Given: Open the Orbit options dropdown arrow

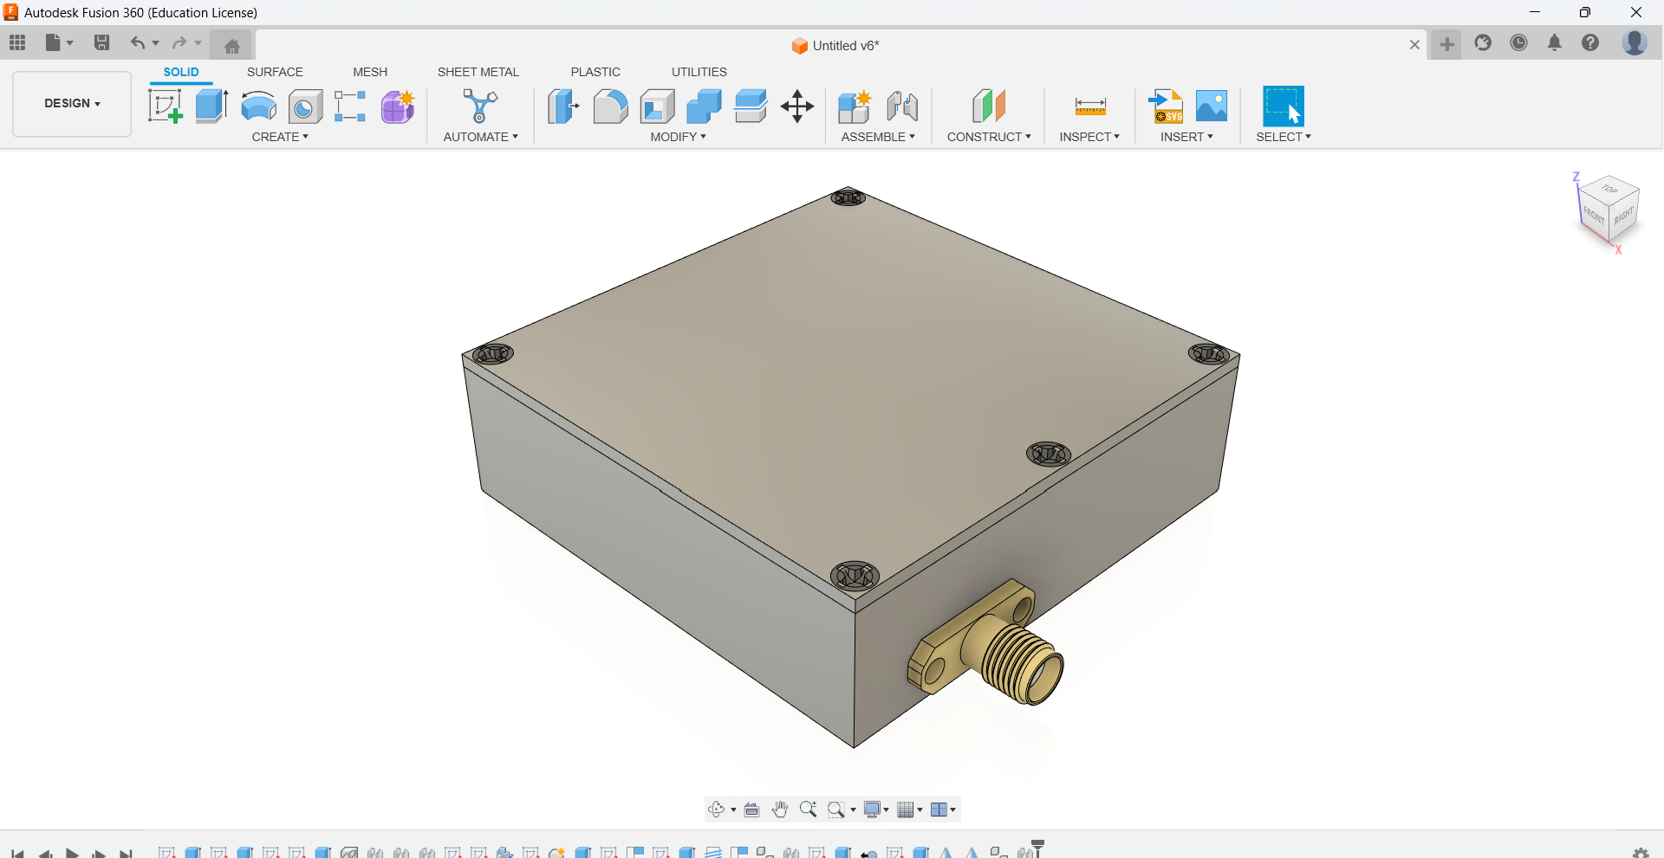Looking at the screenshot, I should click(733, 810).
